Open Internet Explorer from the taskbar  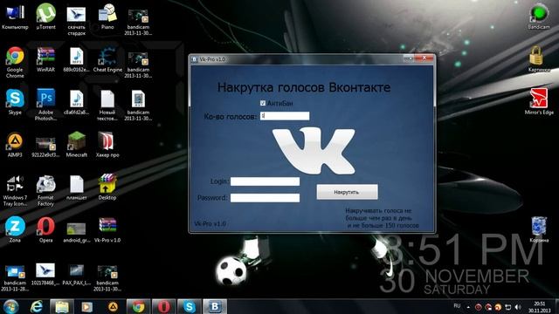pyautogui.click(x=37, y=306)
